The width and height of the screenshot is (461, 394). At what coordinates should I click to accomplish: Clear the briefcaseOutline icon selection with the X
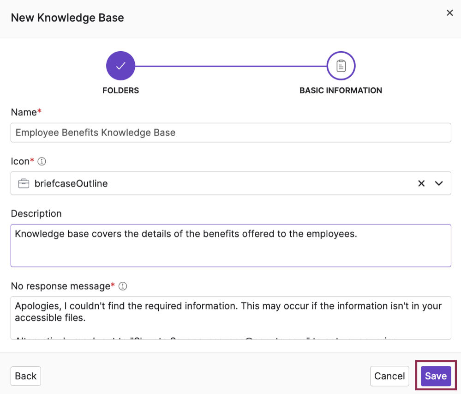(x=421, y=183)
